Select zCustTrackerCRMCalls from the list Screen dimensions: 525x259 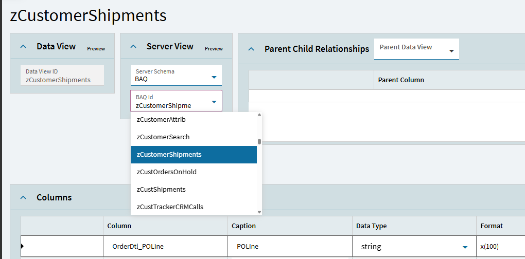[x=170, y=207]
